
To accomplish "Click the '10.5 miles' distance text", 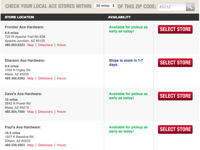I will click(13, 133).
